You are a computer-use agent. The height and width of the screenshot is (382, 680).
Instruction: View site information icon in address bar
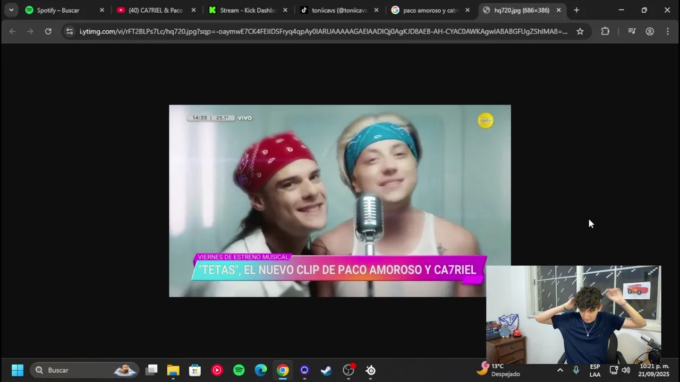[69, 31]
